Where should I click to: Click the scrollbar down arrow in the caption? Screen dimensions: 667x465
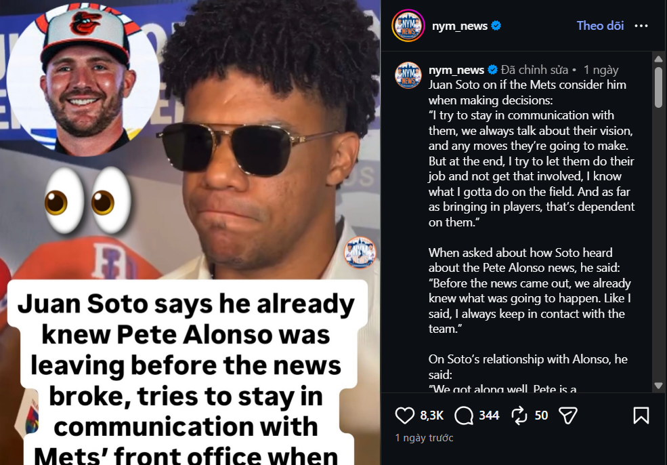pyautogui.click(x=658, y=386)
